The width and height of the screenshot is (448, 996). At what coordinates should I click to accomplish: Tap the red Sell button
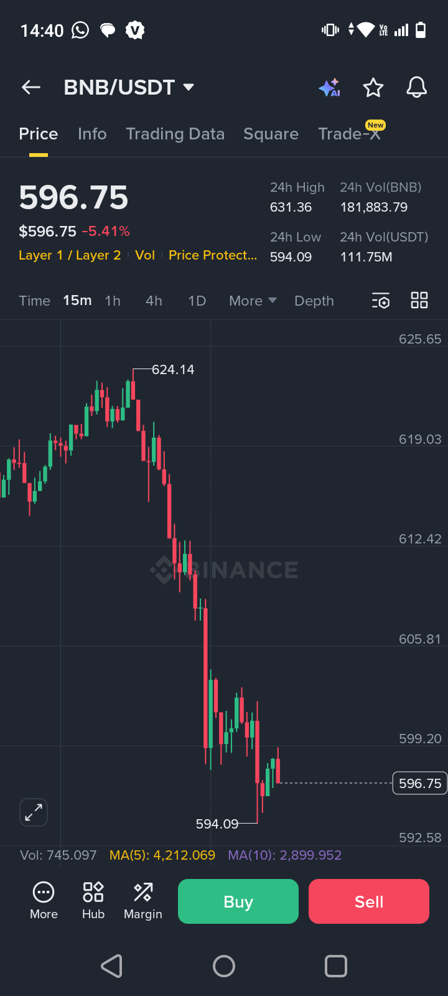click(x=369, y=901)
